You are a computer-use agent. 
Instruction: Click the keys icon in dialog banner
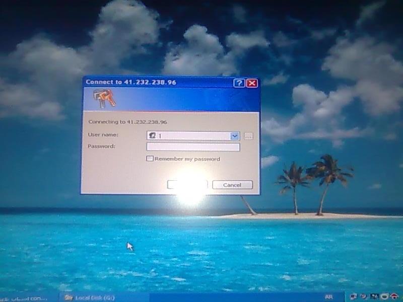coord(105,98)
